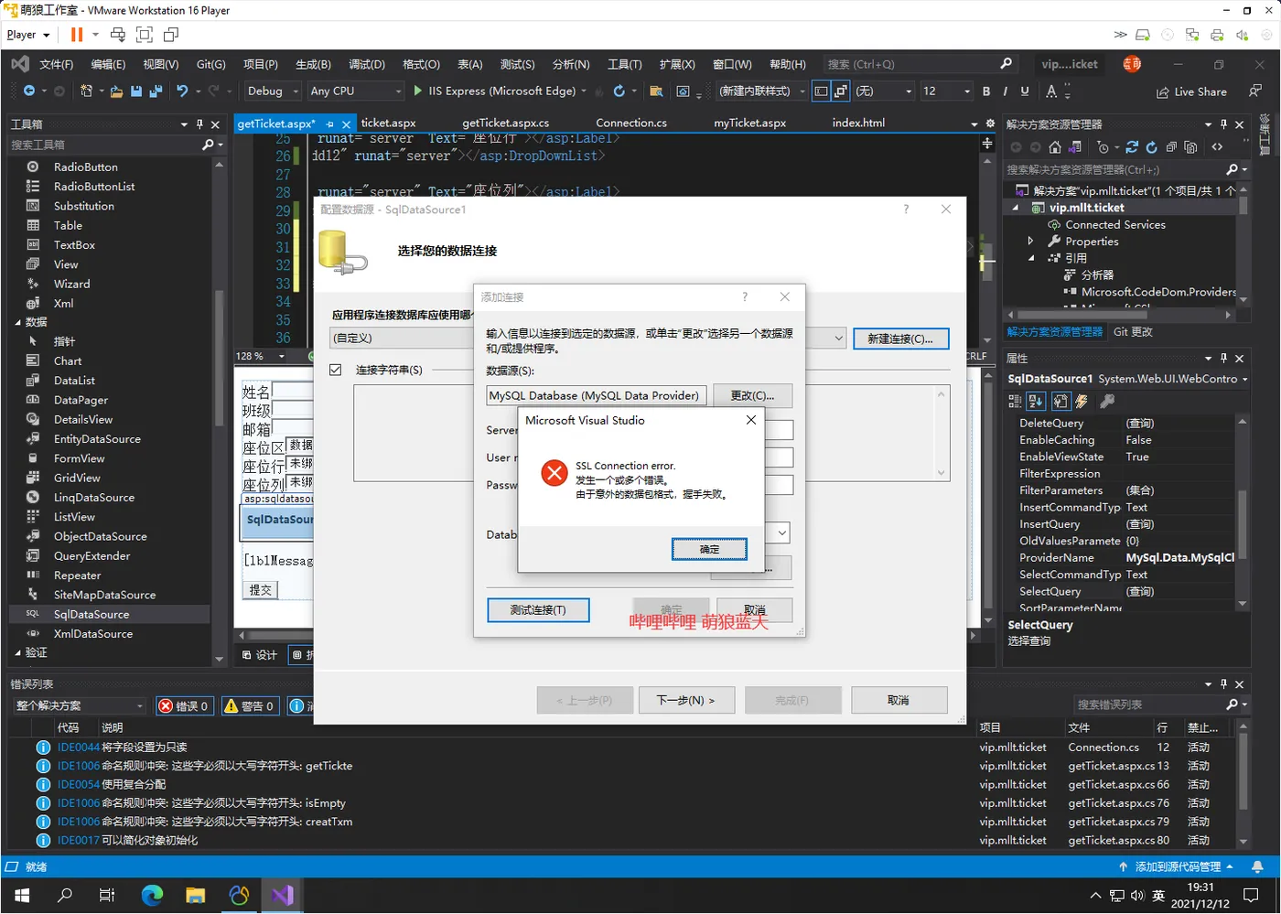
Task: Select GridView in the toolbox
Action: click(x=77, y=478)
